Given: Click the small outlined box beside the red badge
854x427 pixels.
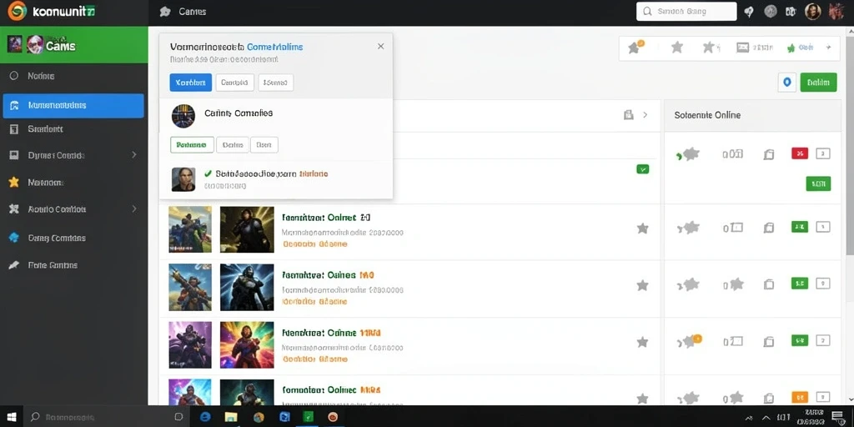Looking at the screenshot, I should coord(823,154).
